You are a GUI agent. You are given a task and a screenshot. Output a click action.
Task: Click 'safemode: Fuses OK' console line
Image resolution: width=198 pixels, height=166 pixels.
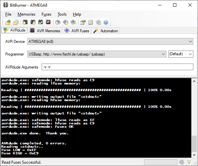point(38,127)
